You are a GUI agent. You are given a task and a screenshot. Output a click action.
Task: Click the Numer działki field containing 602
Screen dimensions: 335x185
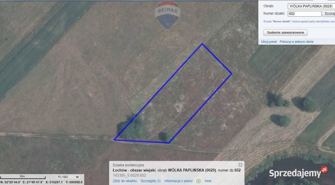click(x=304, y=14)
